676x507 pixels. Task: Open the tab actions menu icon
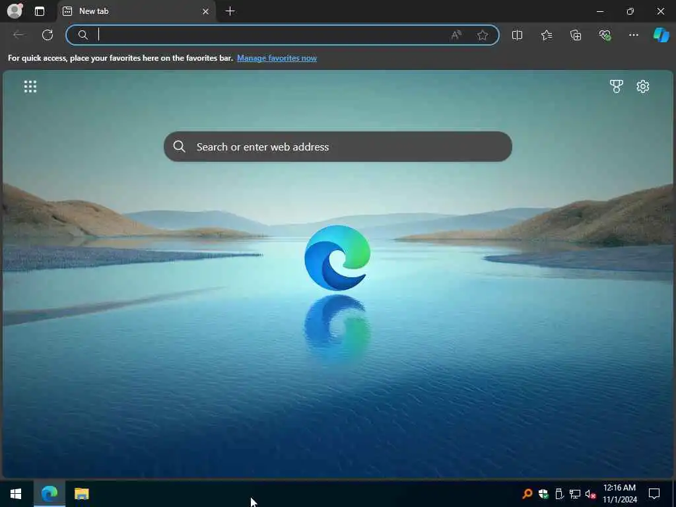[x=40, y=11]
